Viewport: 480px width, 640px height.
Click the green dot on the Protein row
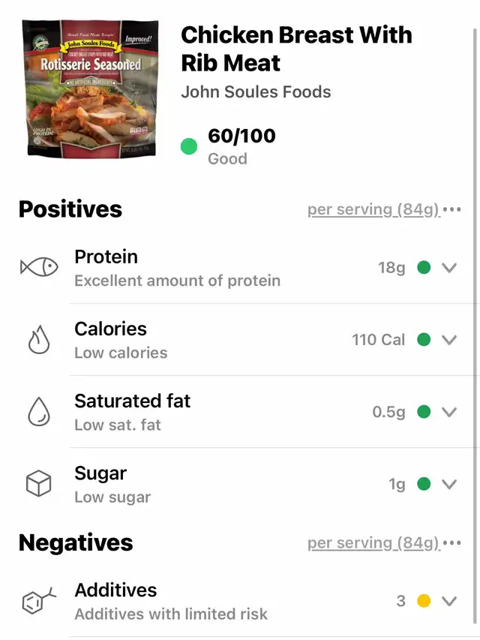click(x=424, y=267)
